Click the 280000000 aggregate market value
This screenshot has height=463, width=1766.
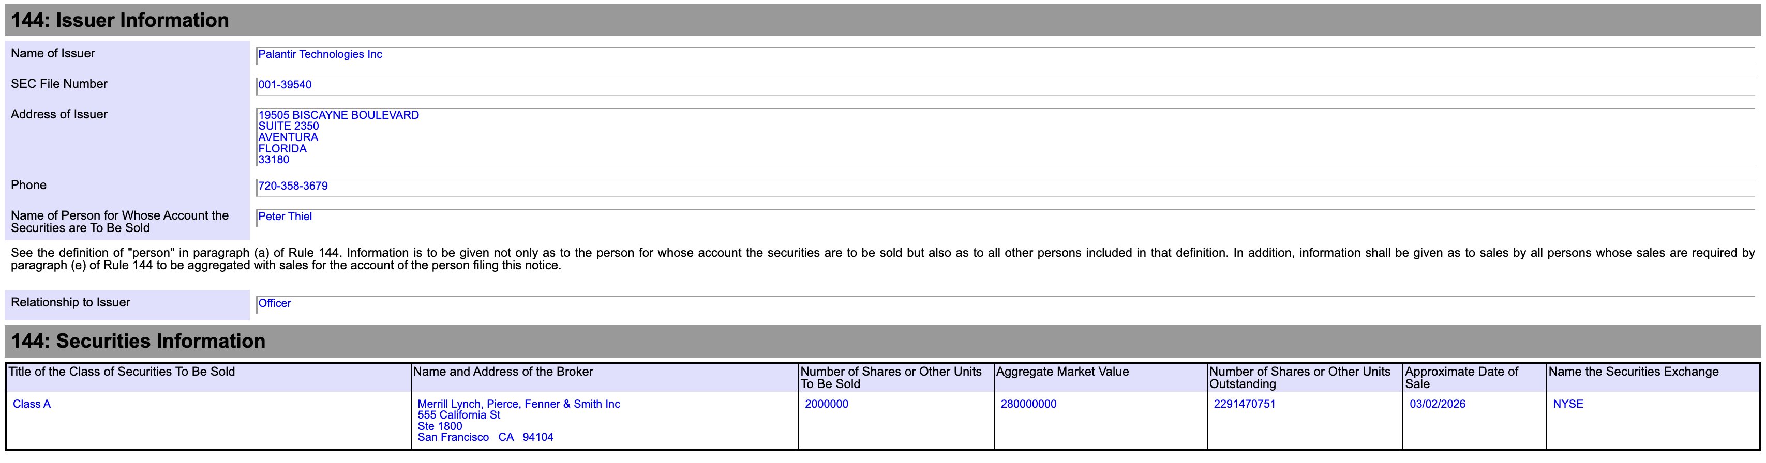point(1028,404)
